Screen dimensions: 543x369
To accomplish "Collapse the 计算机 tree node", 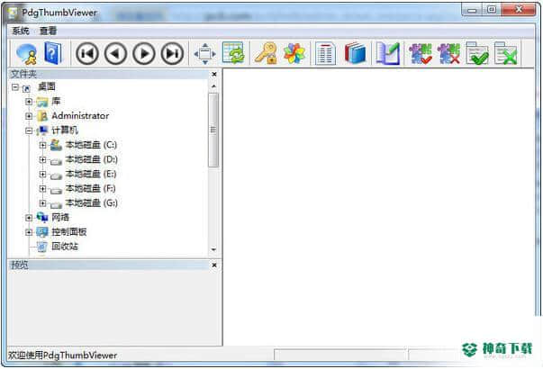I will [x=29, y=130].
